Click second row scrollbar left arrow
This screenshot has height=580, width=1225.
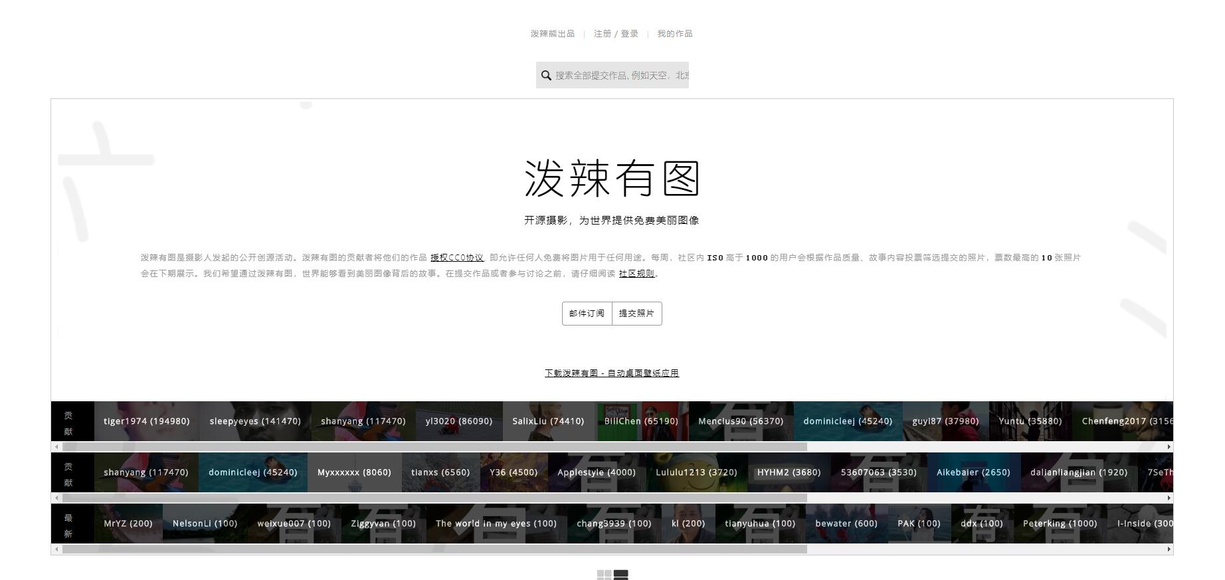(x=56, y=498)
